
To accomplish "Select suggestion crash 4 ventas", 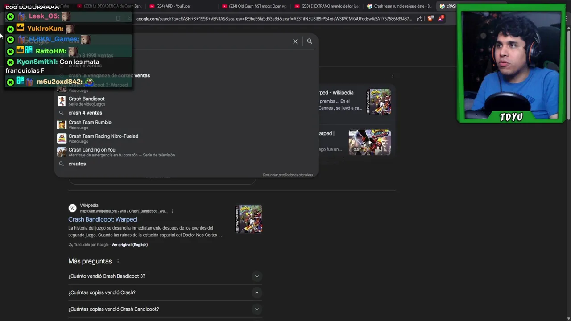I will (186, 113).
